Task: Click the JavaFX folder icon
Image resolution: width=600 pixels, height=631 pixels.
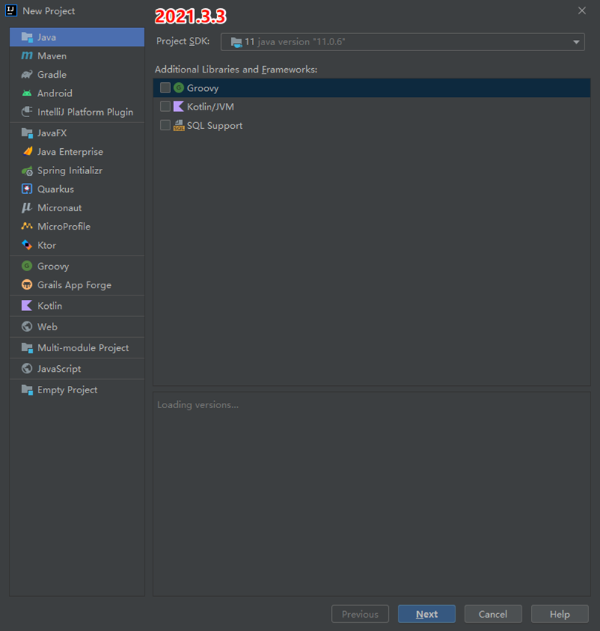Action: click(27, 133)
